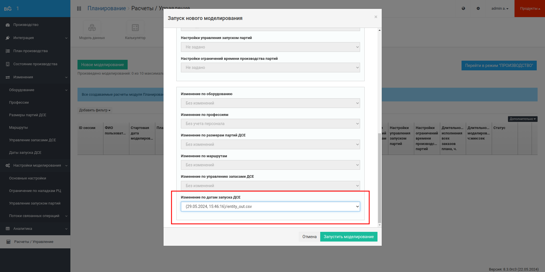
Task: Click the globe language icon
Action: [x=464, y=9]
